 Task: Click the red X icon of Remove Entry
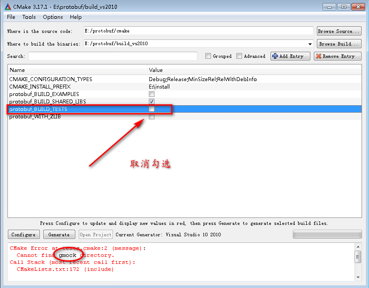318,56
